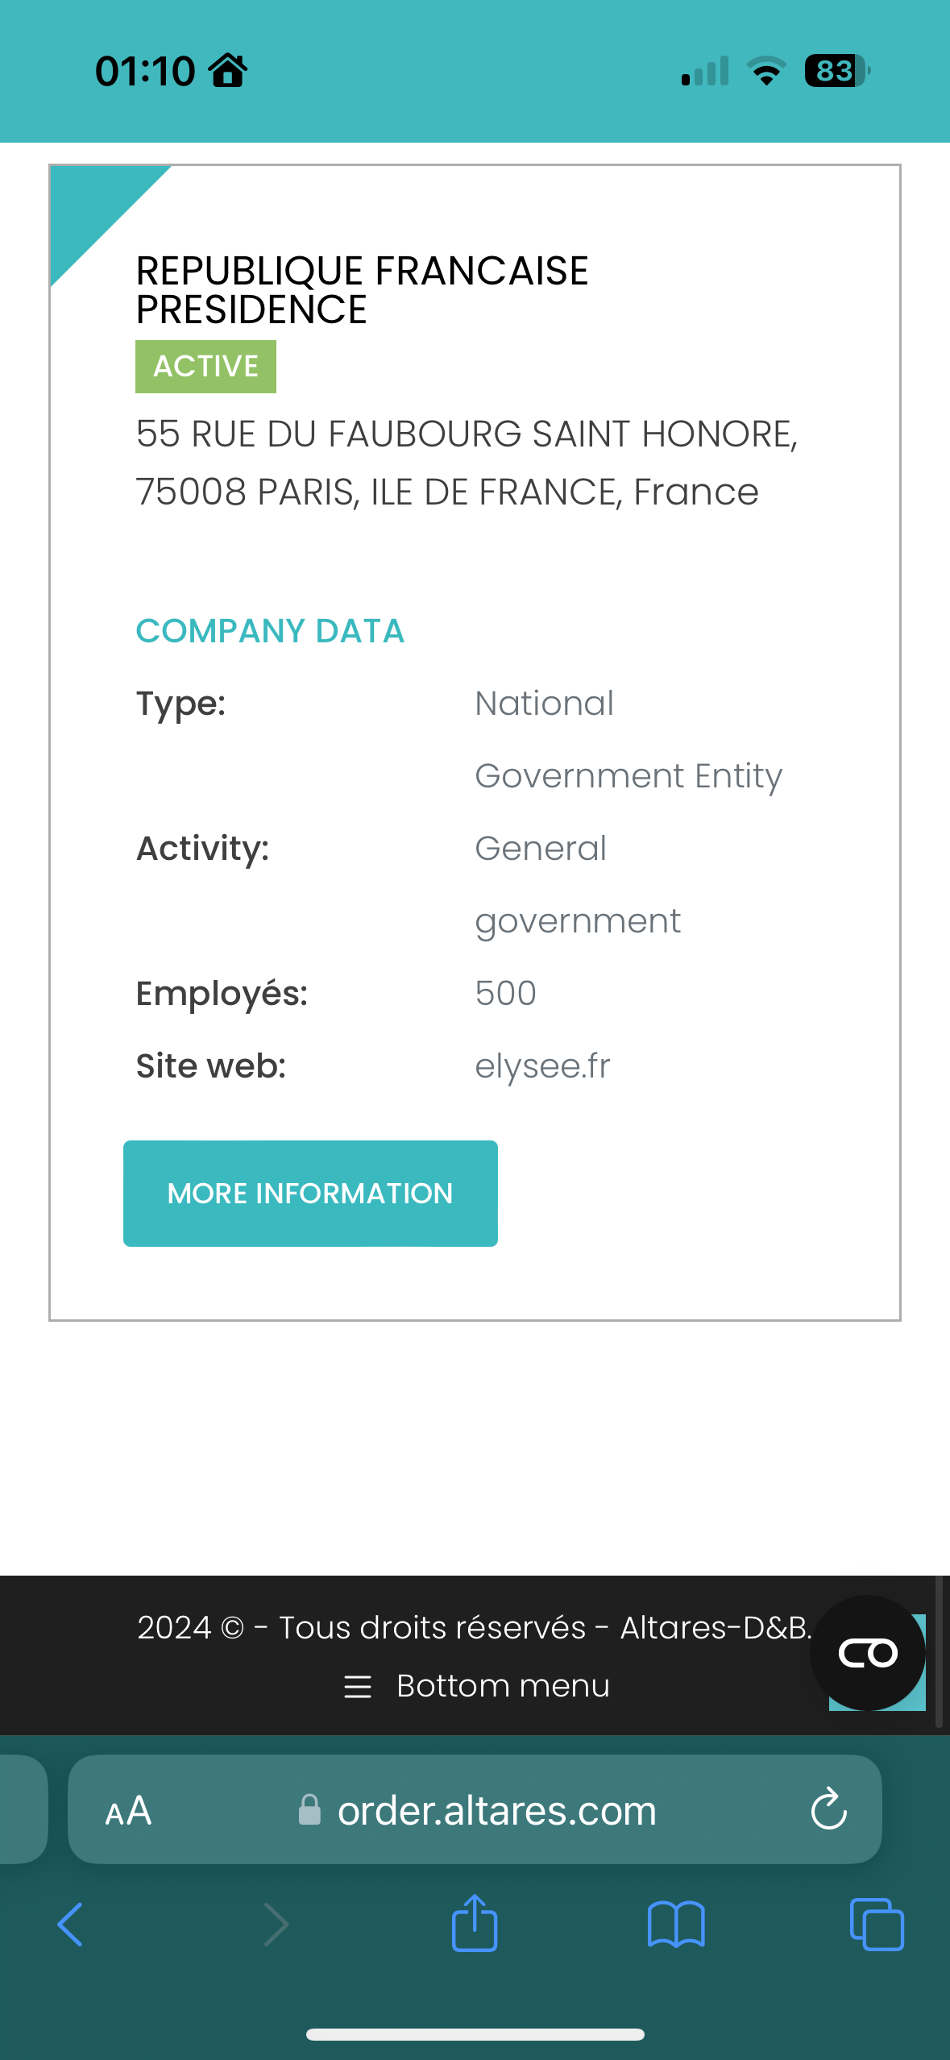
Task: Tap the ACTIVE status badge
Action: pyautogui.click(x=205, y=366)
